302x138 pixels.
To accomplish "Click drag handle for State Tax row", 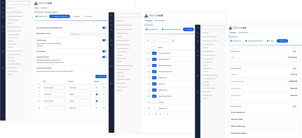I will (149, 84).
